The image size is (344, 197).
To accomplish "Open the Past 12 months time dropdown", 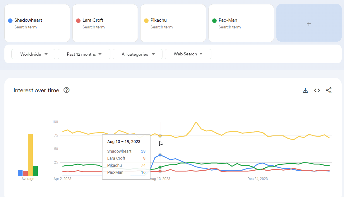I will coord(84,54).
